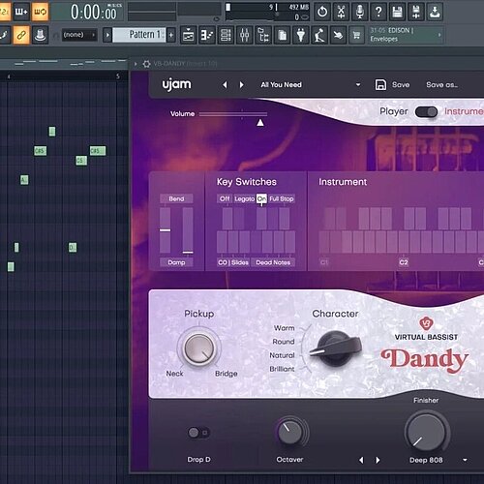Viewport: 484px width, 484px height.
Task: Toggle the Drop D switch
Action: (198, 433)
